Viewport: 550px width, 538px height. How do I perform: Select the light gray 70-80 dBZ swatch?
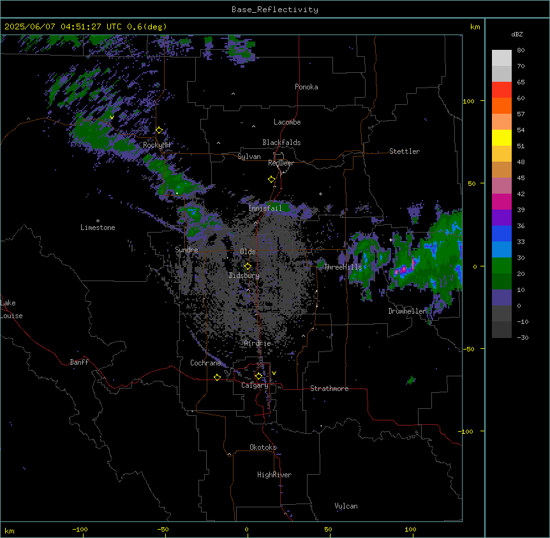click(502, 58)
